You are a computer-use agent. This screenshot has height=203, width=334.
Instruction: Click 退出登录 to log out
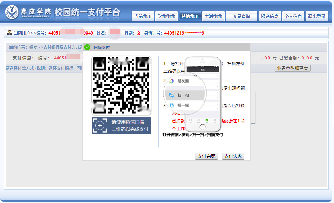pos(317,16)
